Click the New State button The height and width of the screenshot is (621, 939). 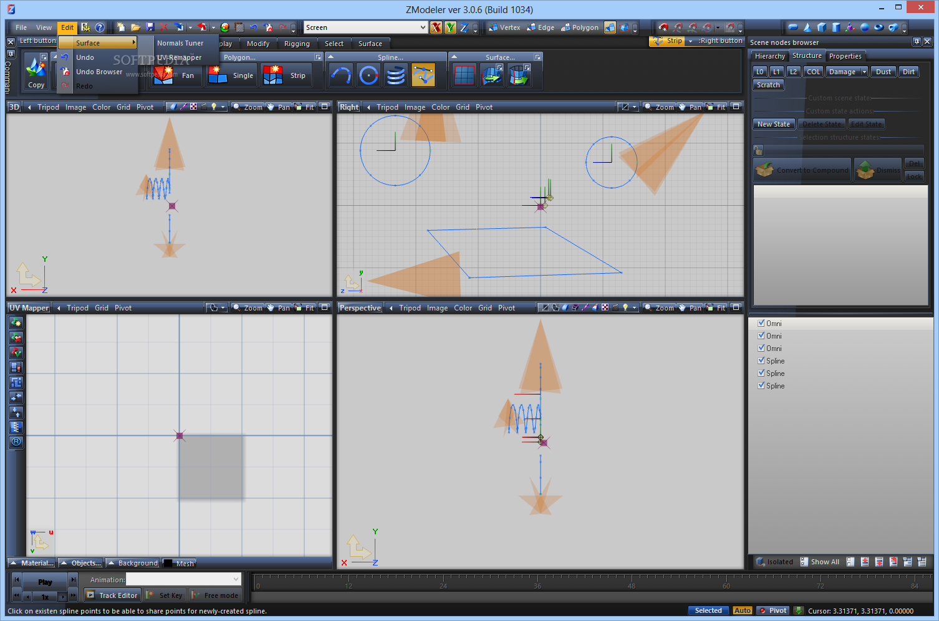[x=774, y=124]
